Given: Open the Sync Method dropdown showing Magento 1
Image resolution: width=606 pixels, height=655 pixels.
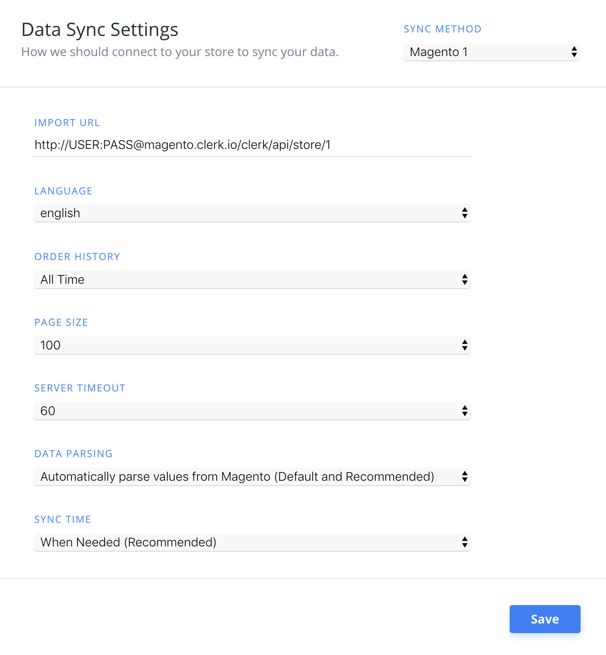Looking at the screenshot, I should [x=482, y=52].
